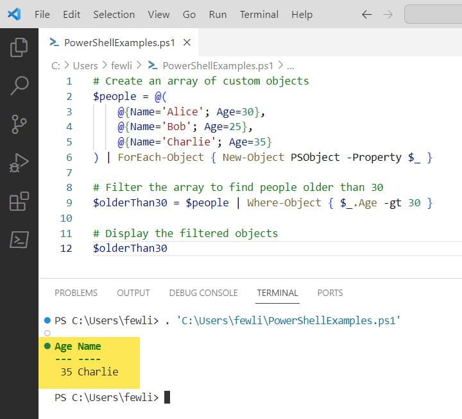Open the Explorer view in activity bar
462x419 pixels.
click(19, 47)
